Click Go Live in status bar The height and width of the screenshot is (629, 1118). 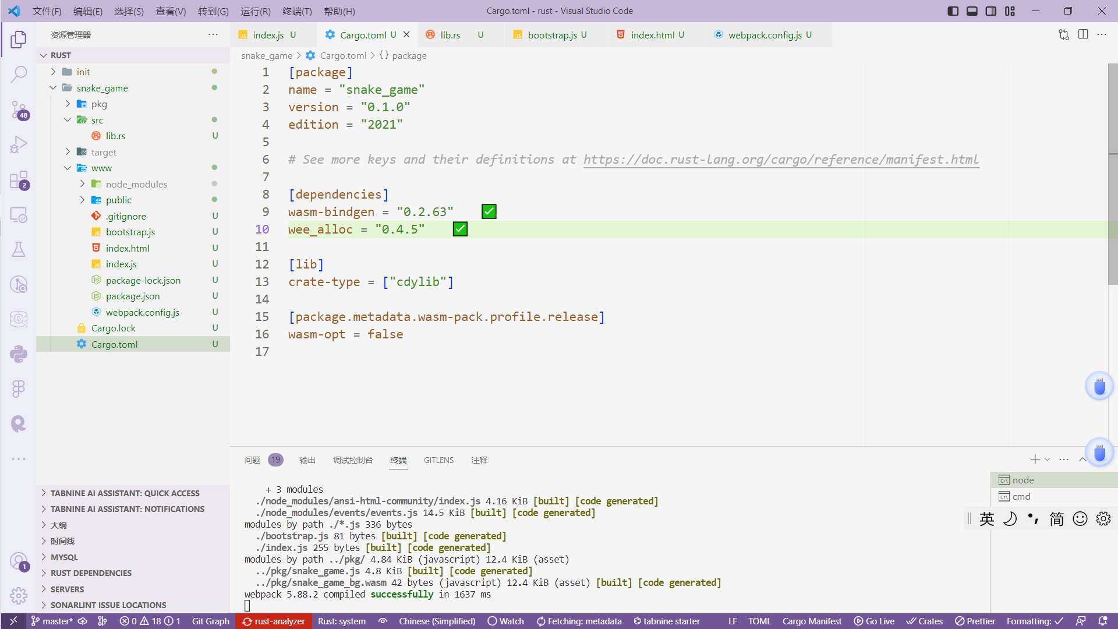[x=873, y=621]
